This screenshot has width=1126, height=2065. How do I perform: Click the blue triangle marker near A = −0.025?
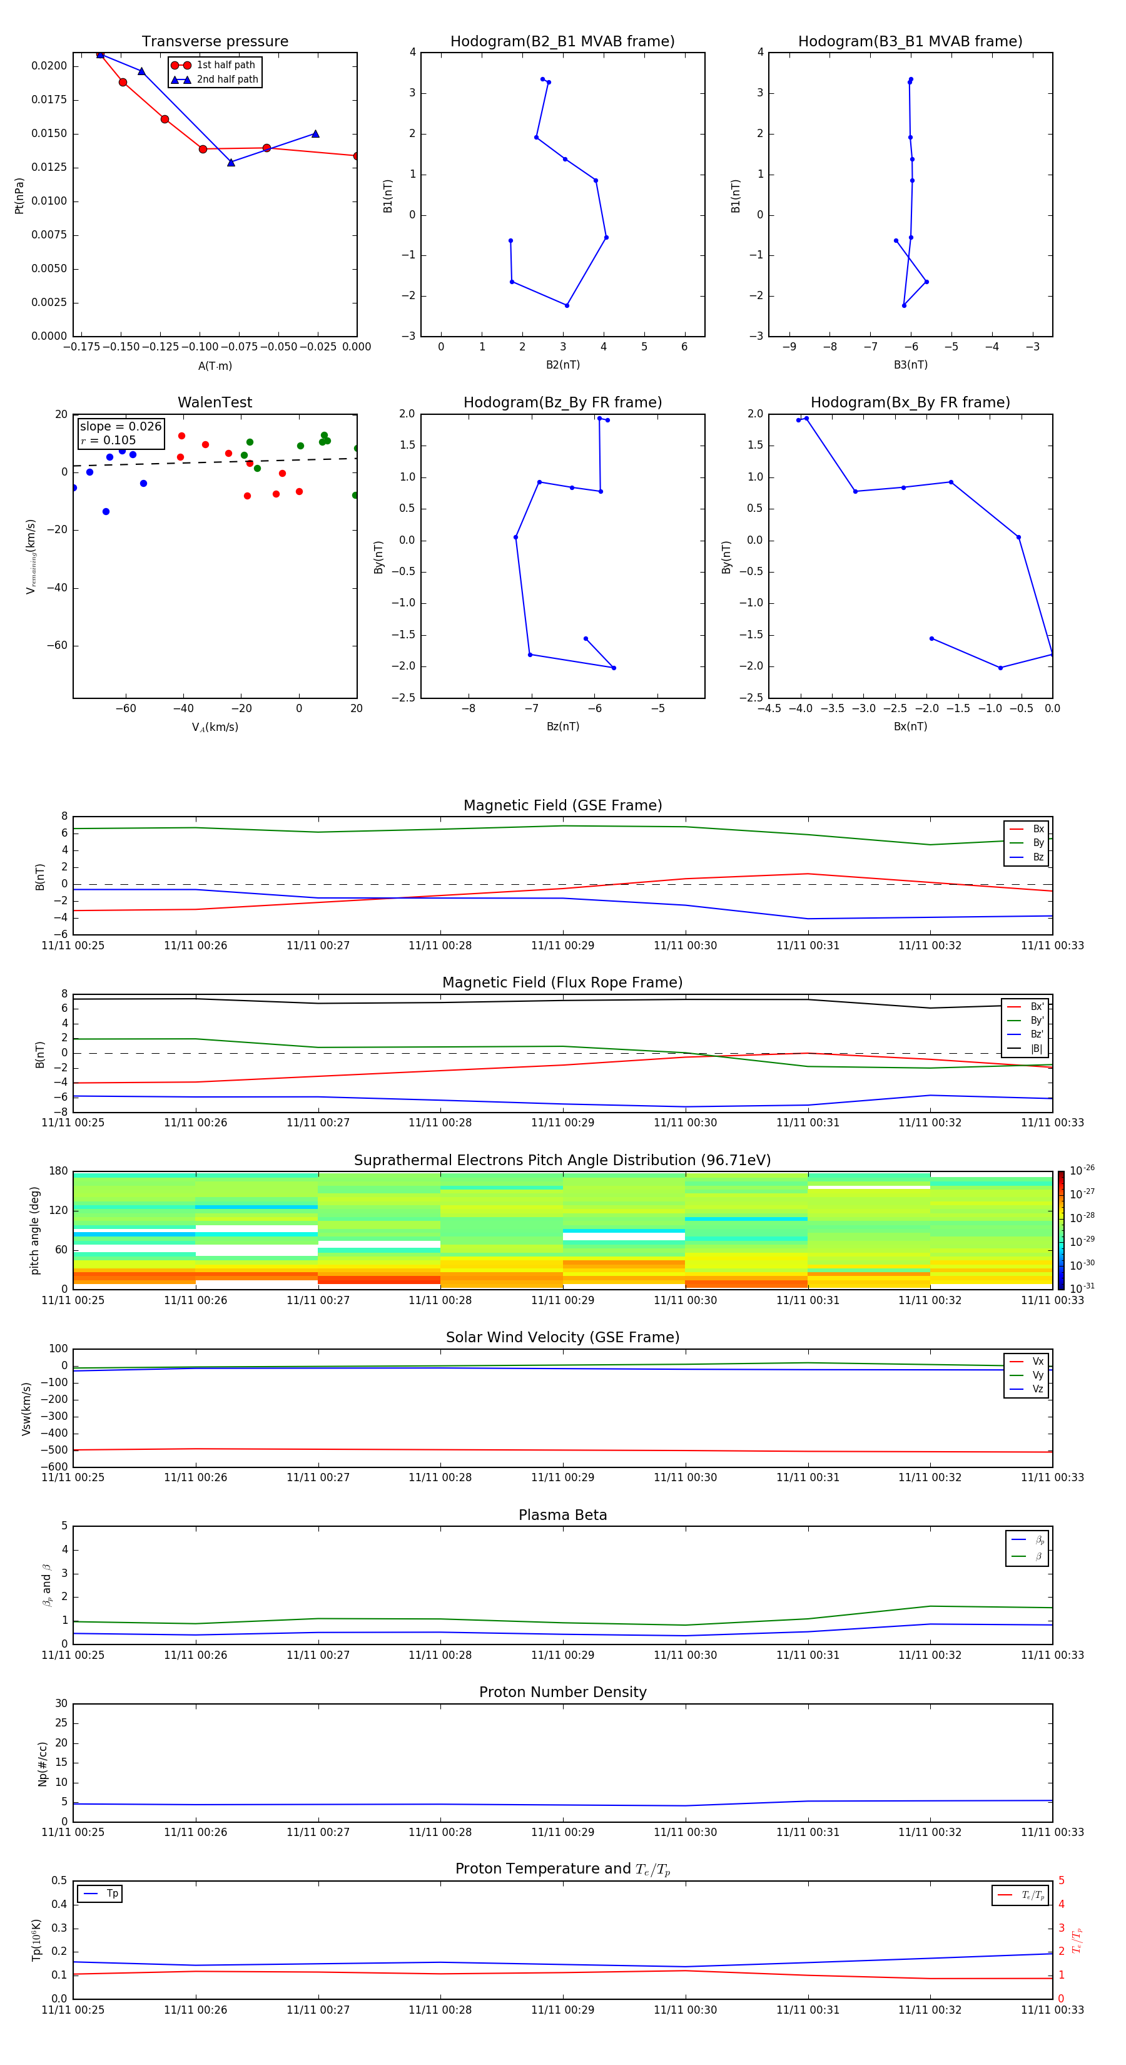coord(315,134)
